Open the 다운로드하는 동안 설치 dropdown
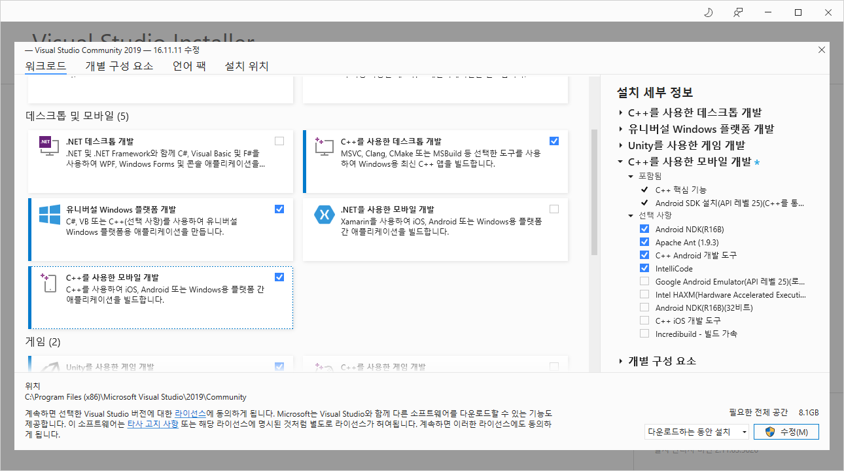Screen dimensions: 844x471 pos(697,432)
